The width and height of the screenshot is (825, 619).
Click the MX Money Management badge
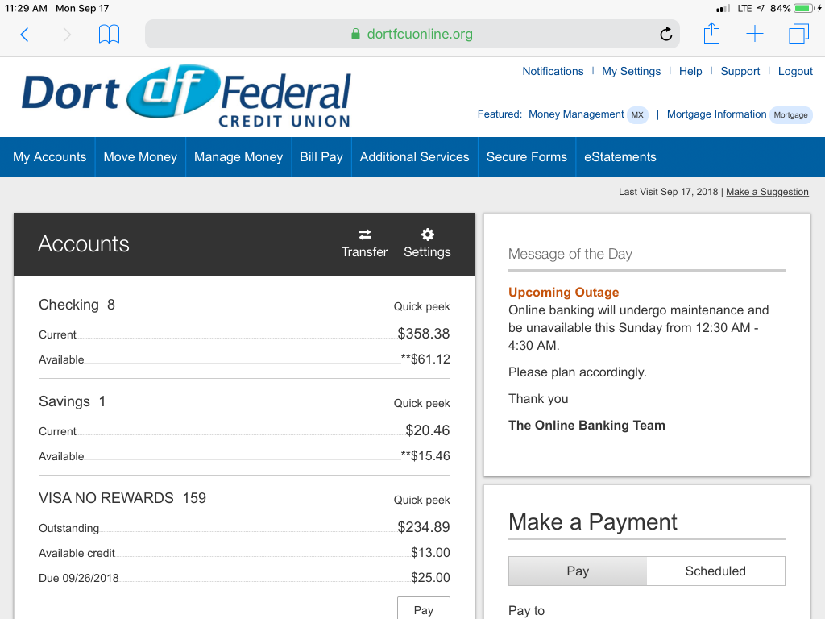pyautogui.click(x=637, y=115)
